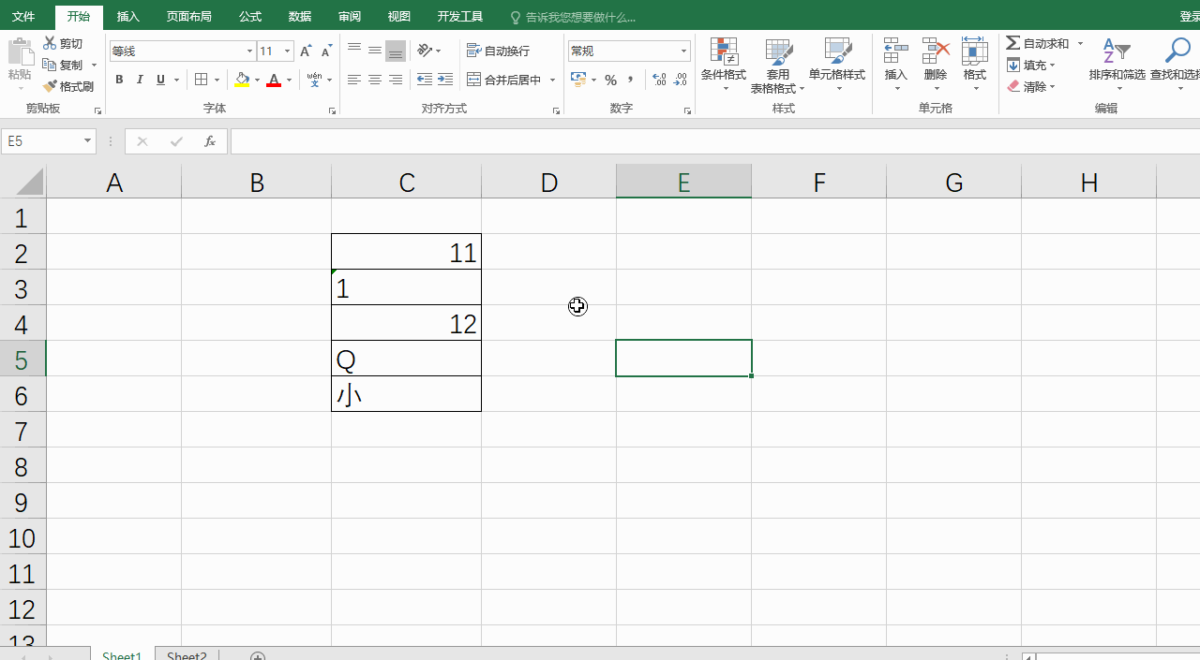This screenshot has height=660, width=1200.
Task: Align text left in the cell
Action: pos(353,81)
